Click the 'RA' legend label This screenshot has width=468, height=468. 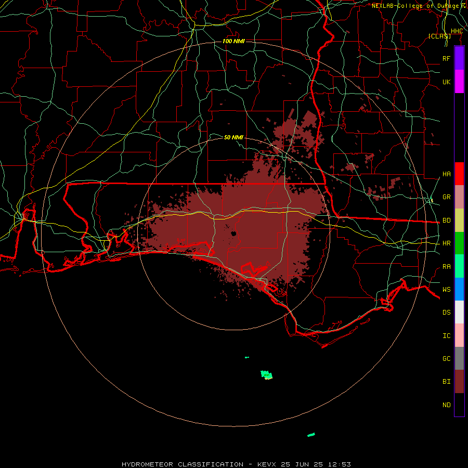coord(446,267)
